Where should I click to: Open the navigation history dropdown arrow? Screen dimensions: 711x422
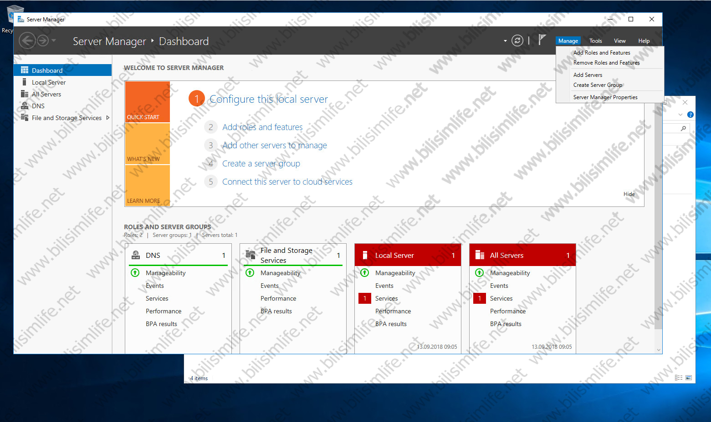click(x=54, y=41)
